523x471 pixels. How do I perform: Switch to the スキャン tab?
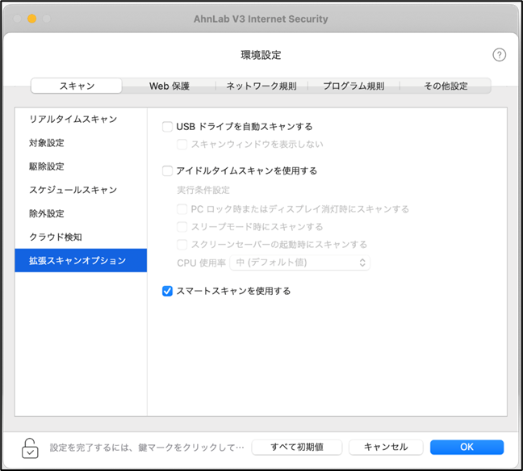tap(77, 86)
